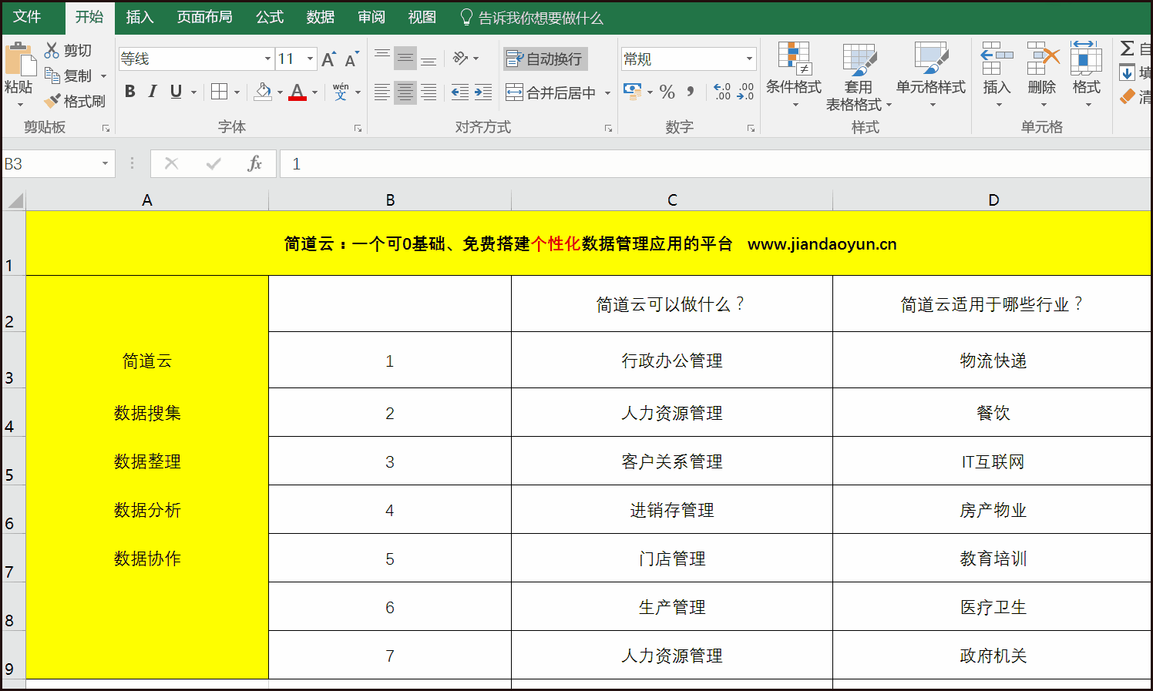Switch to the 公式 (Formulas) tab
This screenshot has width=1153, height=691.
[x=270, y=17]
